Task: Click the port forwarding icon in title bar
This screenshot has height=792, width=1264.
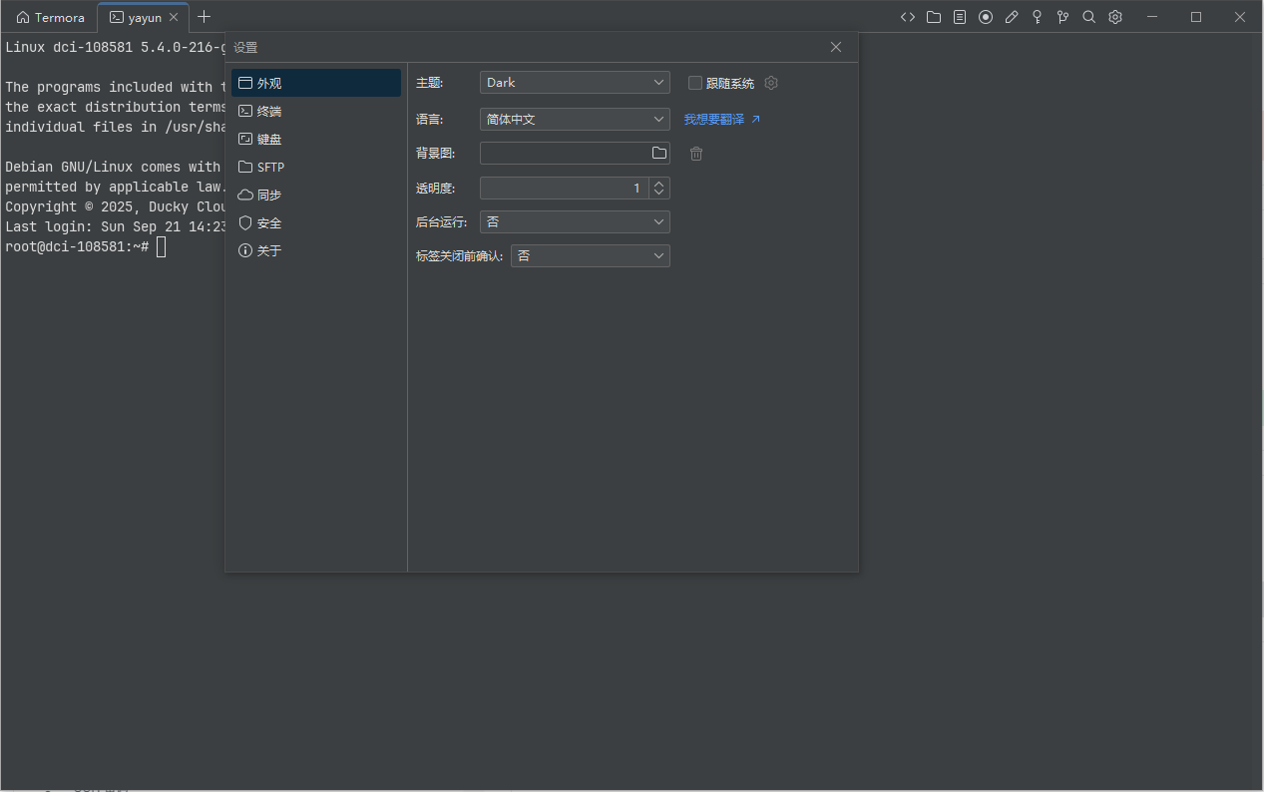Action: (x=1062, y=17)
